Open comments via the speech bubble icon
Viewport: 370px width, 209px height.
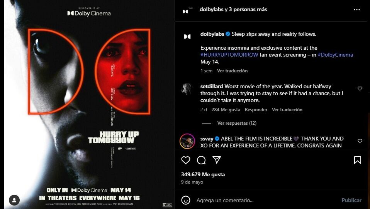201,160
